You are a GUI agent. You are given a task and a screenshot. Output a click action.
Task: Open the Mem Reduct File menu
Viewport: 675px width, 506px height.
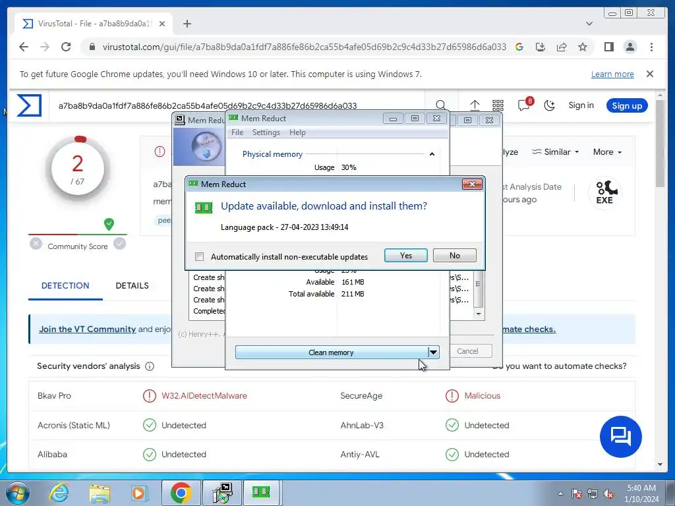pos(237,132)
